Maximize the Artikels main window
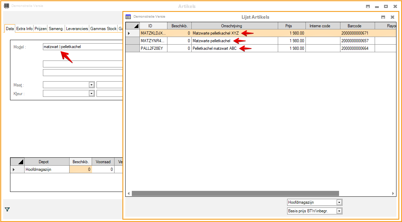Screen dimensions: 402x222 386,6
